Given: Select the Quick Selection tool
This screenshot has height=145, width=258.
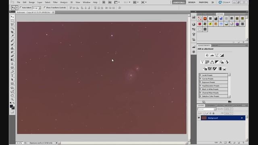Looking at the screenshot, I should tap(12, 28).
